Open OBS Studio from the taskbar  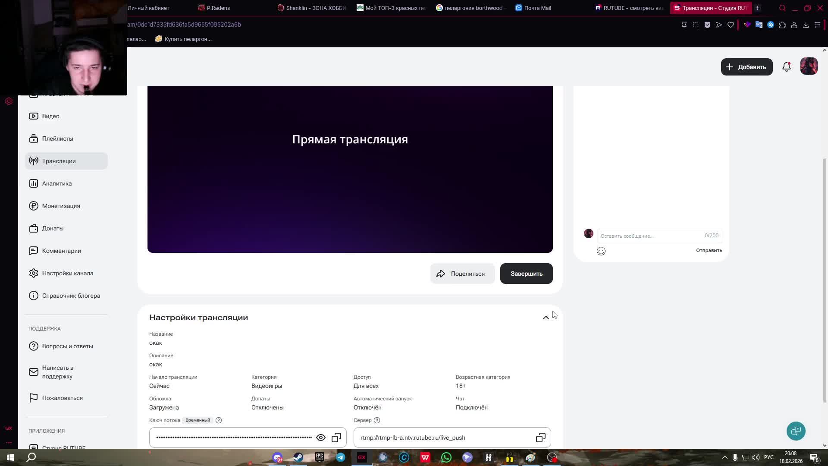pyautogui.click(x=551, y=457)
